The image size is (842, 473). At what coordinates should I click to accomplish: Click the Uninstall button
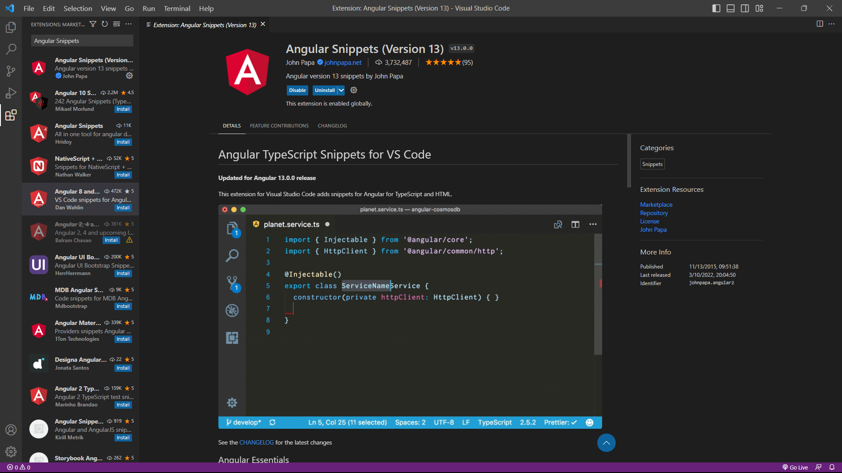325,90
